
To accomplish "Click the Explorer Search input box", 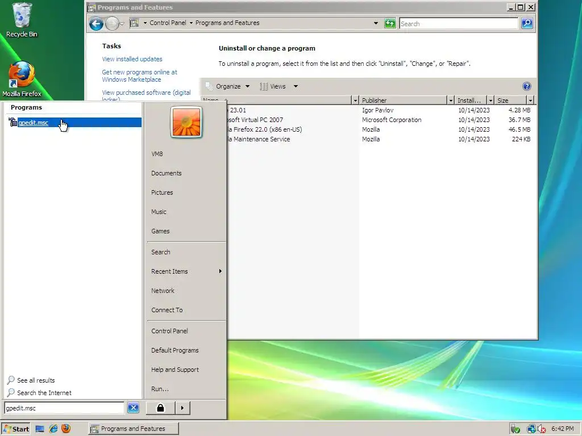I will [459, 23].
